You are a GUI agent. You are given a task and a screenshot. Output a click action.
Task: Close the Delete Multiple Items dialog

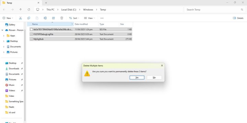click(x=162, y=66)
